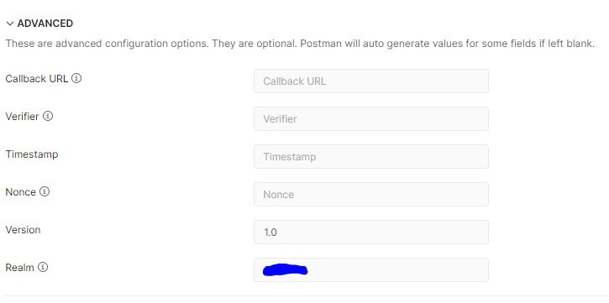This screenshot has width=609, height=303.
Task: Click the Callback URL label text
Action: coord(37,79)
